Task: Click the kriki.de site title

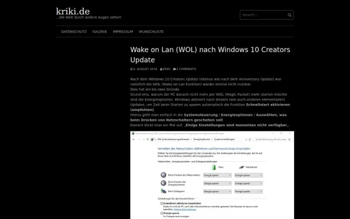Action: 73,11
